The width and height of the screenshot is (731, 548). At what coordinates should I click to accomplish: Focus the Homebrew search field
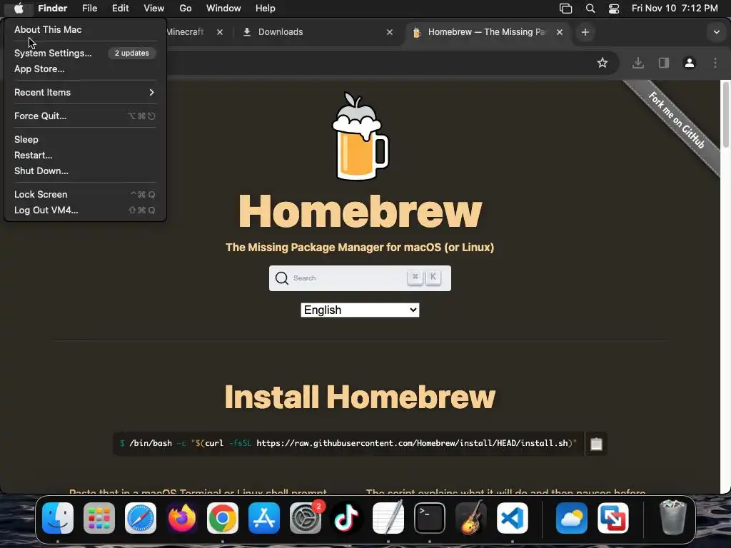(x=360, y=278)
